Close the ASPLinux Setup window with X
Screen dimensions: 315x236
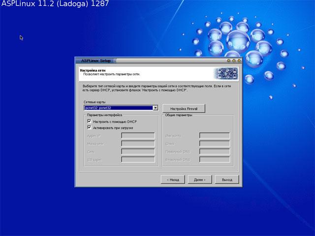point(239,60)
